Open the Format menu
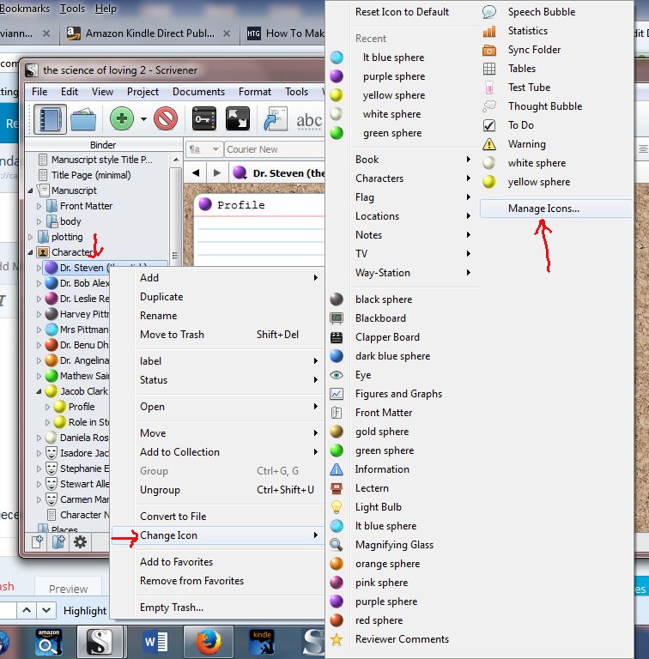 click(x=254, y=92)
